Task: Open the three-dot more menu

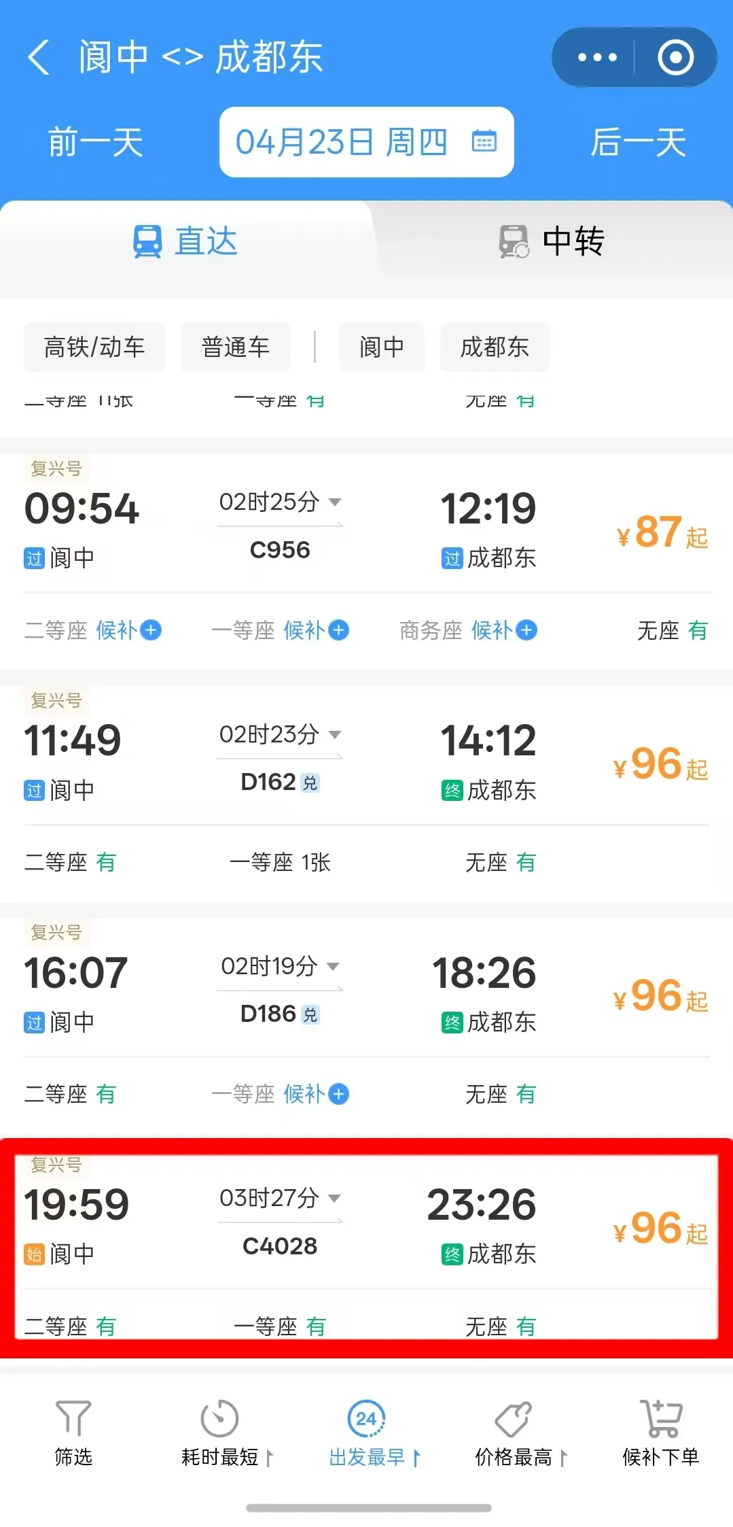Action: tap(596, 58)
